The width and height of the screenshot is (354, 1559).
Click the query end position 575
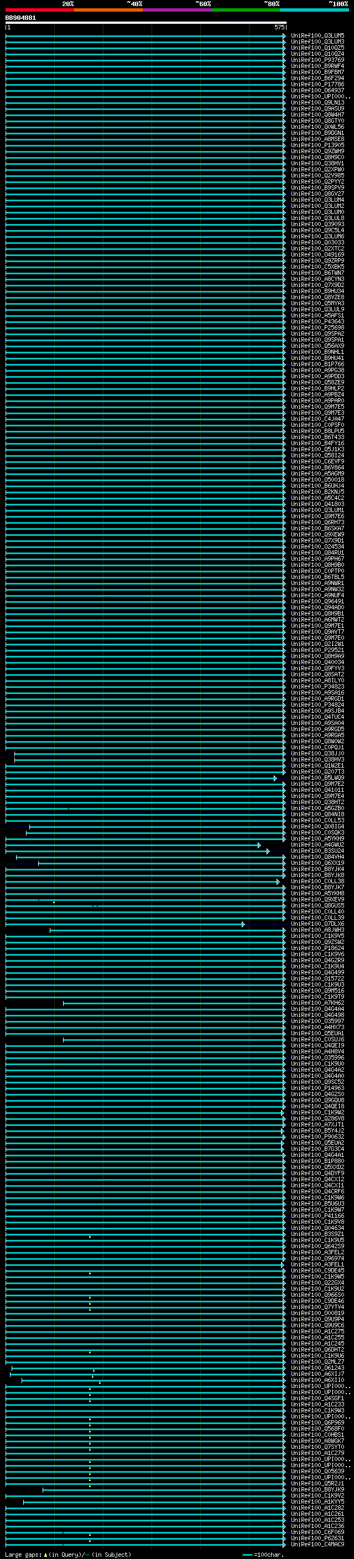[x=279, y=27]
